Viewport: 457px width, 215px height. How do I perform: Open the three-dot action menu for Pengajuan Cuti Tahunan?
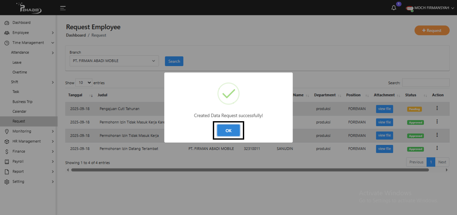pyautogui.click(x=437, y=108)
